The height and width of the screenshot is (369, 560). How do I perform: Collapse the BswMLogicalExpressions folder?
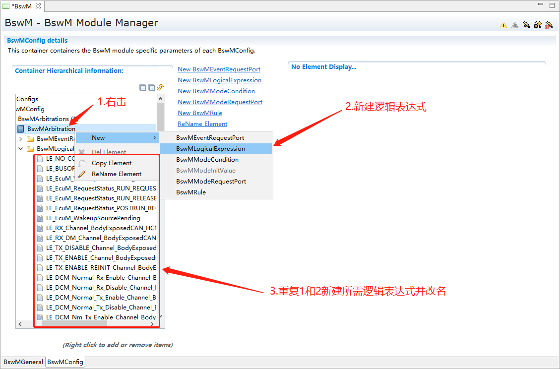[x=21, y=149]
